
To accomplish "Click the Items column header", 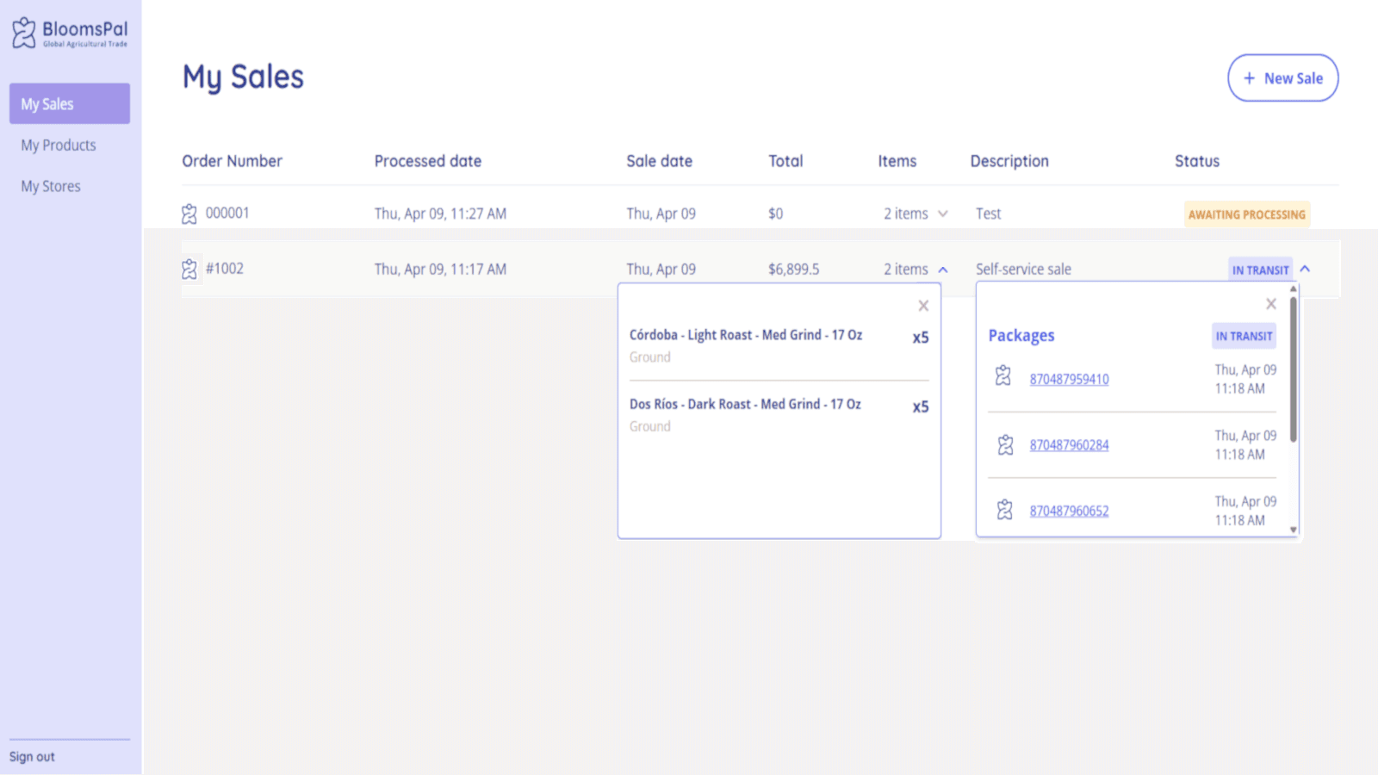I will 897,161.
